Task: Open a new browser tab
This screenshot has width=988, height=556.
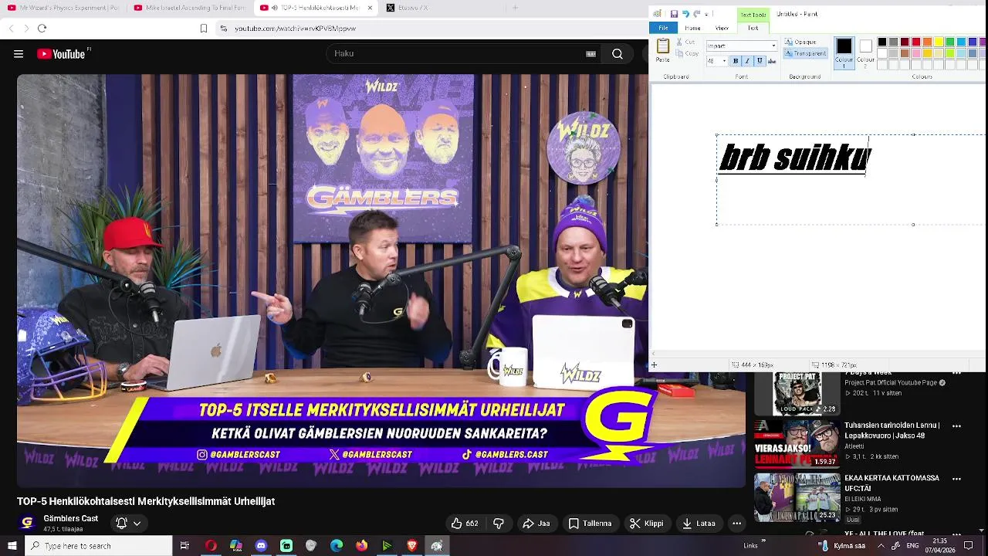Action: 516,8
